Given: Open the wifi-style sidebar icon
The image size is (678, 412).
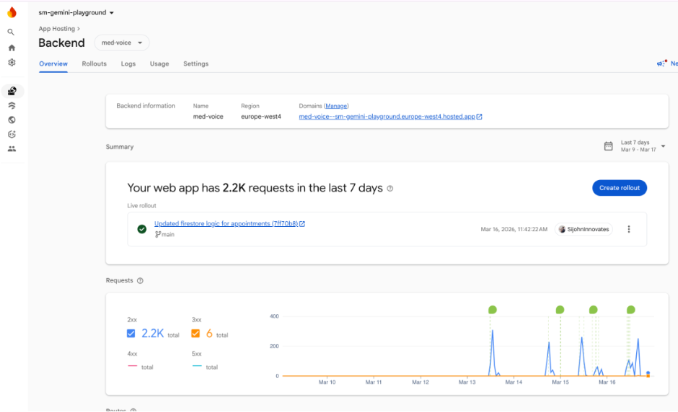Looking at the screenshot, I should pos(12,105).
